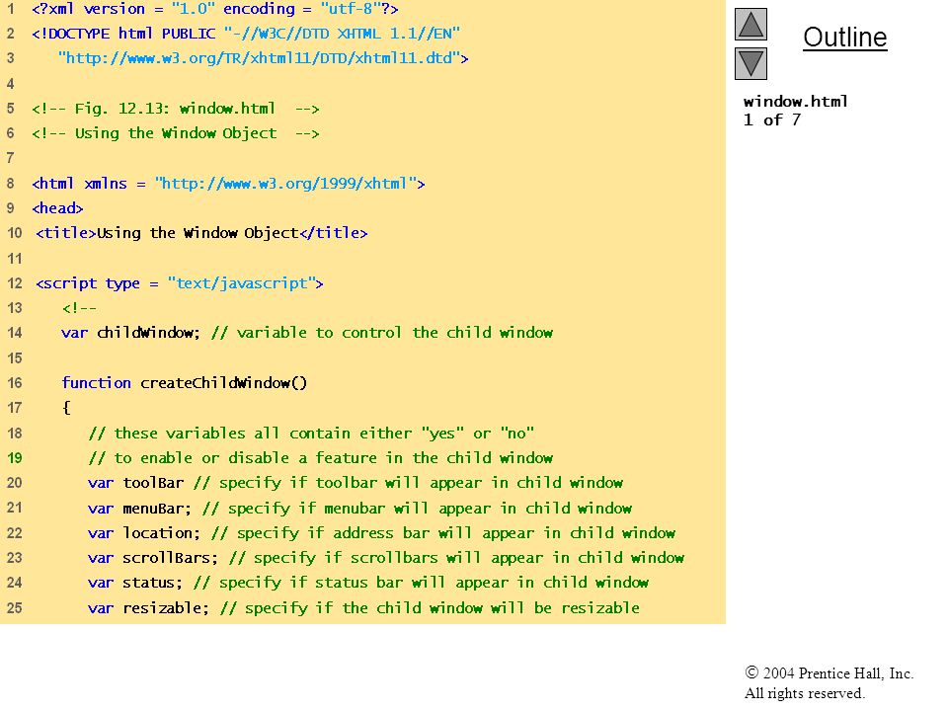The image size is (948, 711).
Task: Click the '1 of 7' page indicator
Action: 772,119
